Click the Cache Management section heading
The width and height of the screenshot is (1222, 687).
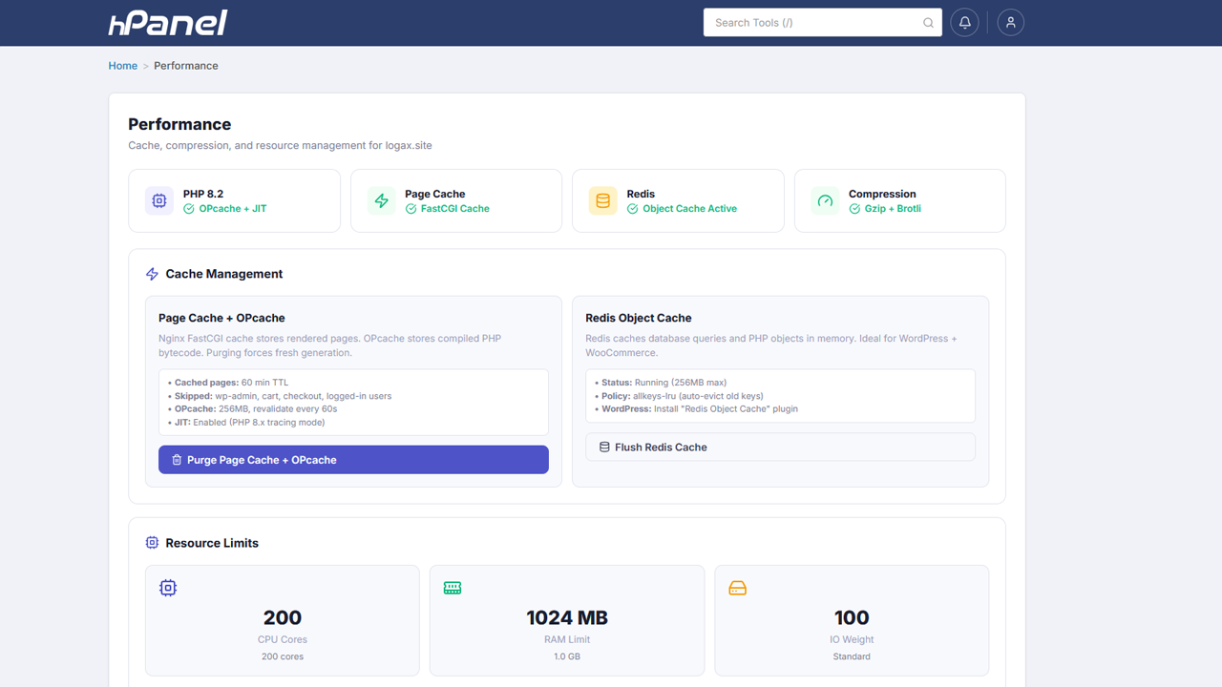[224, 274]
